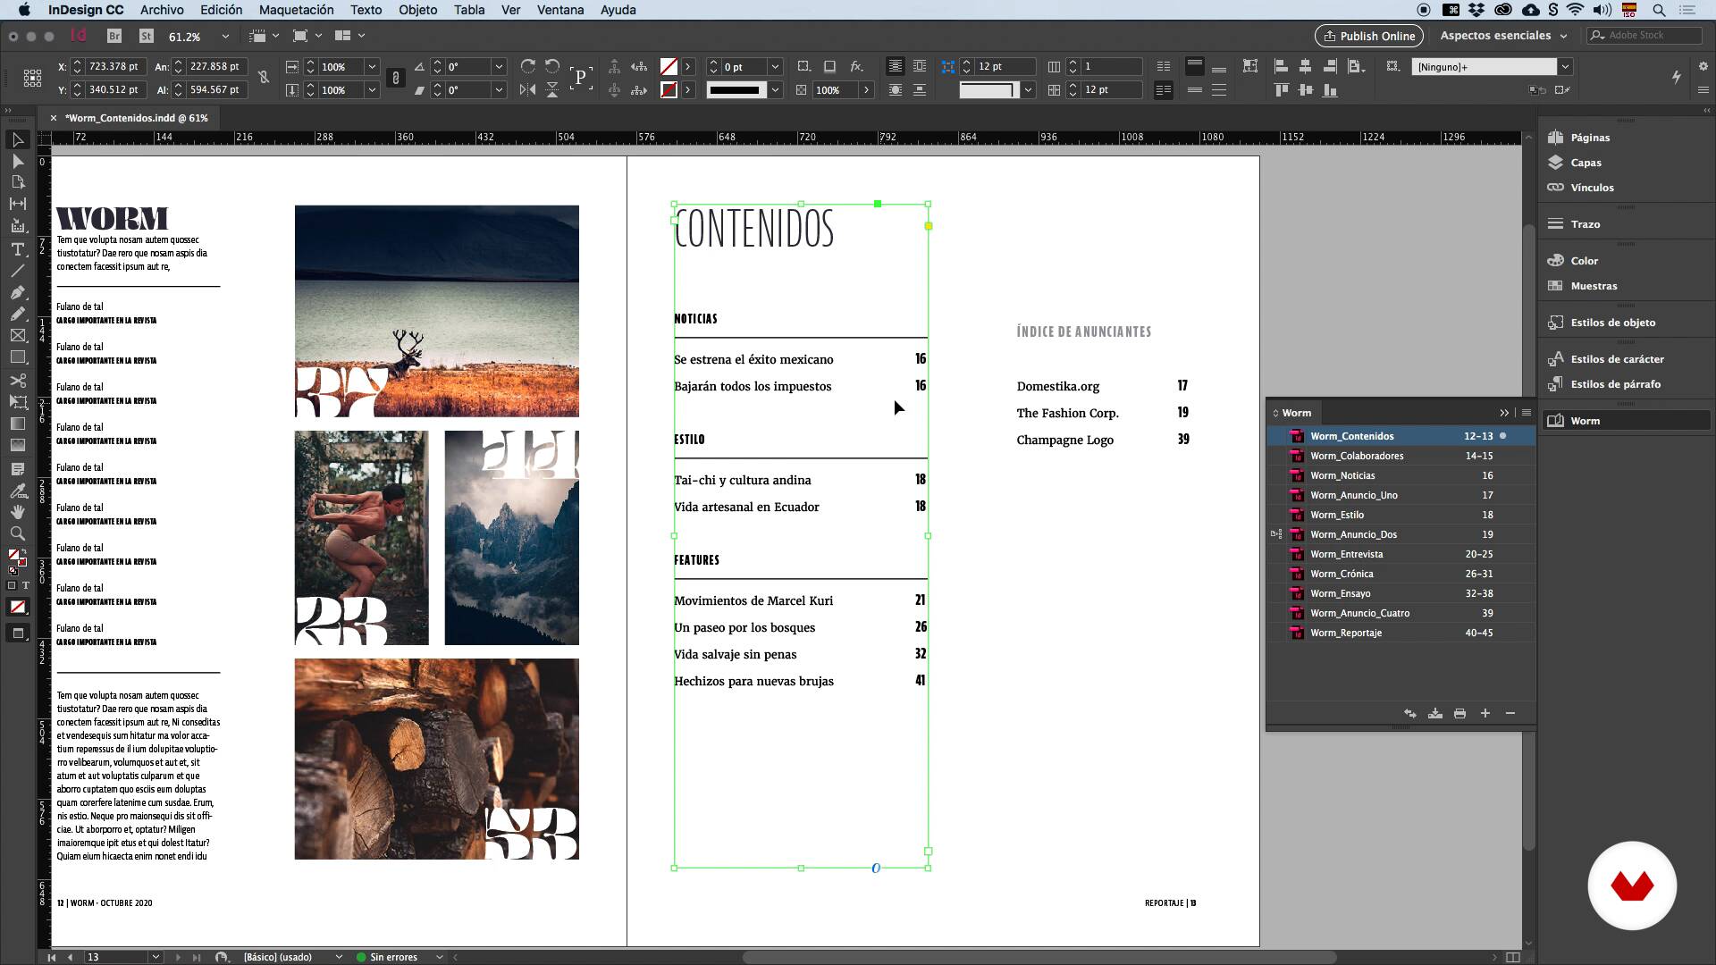The image size is (1716, 965).
Task: Add a document with the plus icon
Action: tap(1485, 713)
